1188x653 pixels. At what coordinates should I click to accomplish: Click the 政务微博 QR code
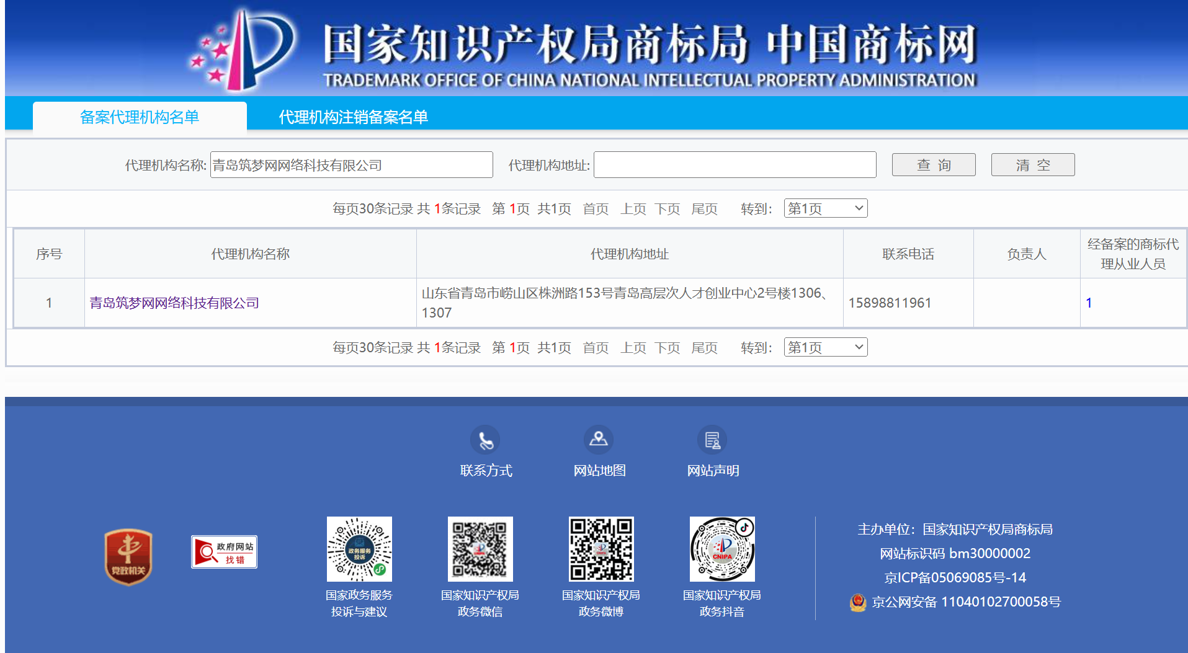pos(601,549)
